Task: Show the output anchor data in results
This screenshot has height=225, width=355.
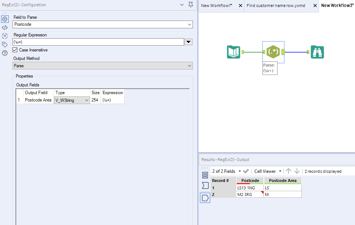Action: point(205,198)
